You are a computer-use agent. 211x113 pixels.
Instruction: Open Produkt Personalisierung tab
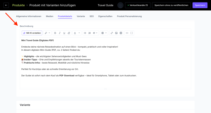pos(129,16)
